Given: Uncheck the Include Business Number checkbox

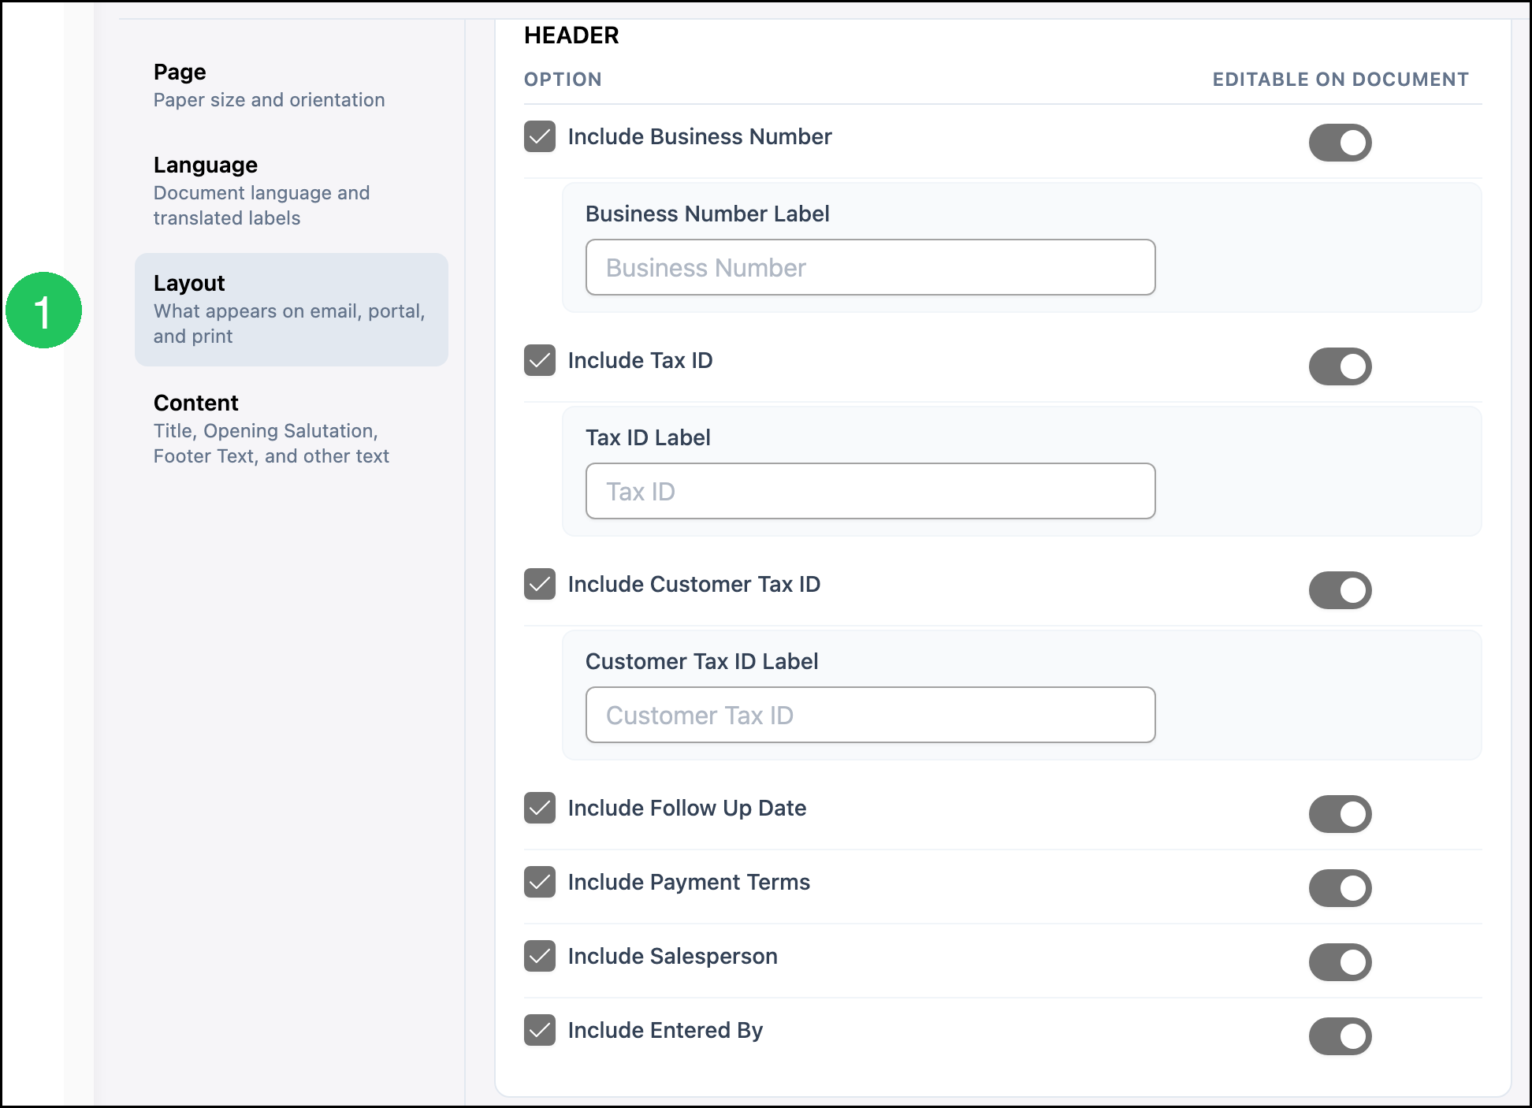Looking at the screenshot, I should 540,136.
